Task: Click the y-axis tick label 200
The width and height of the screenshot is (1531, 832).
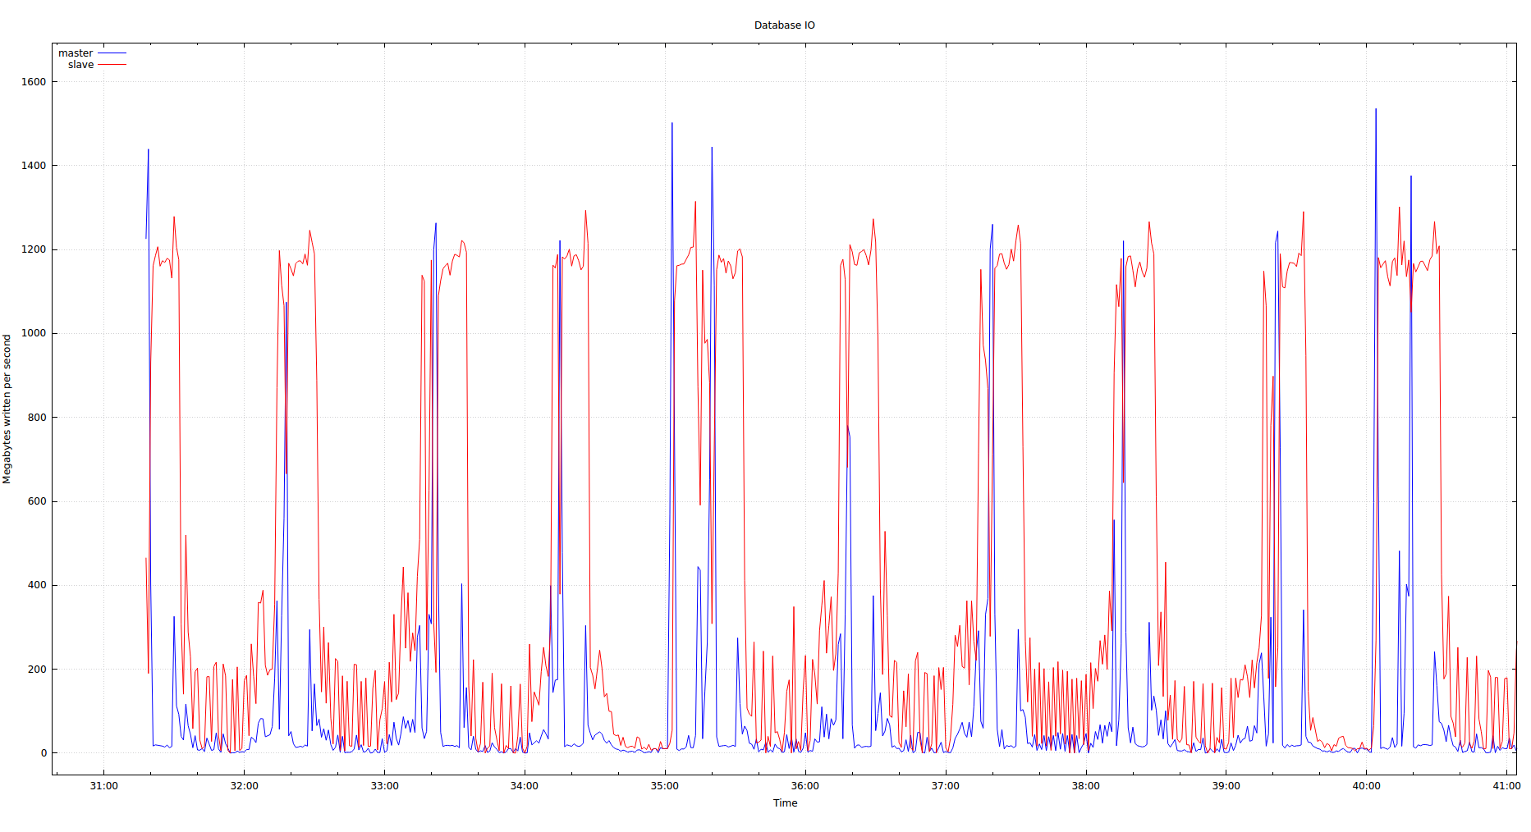Action: 37,670
